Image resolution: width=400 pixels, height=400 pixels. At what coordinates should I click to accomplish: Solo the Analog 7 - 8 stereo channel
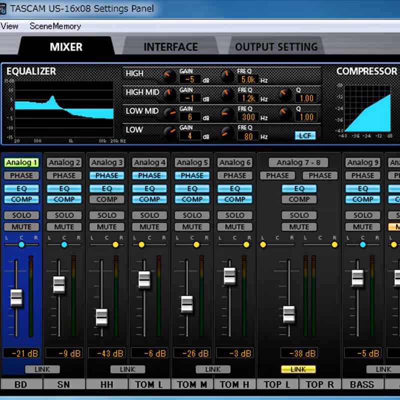pyautogui.click(x=299, y=215)
